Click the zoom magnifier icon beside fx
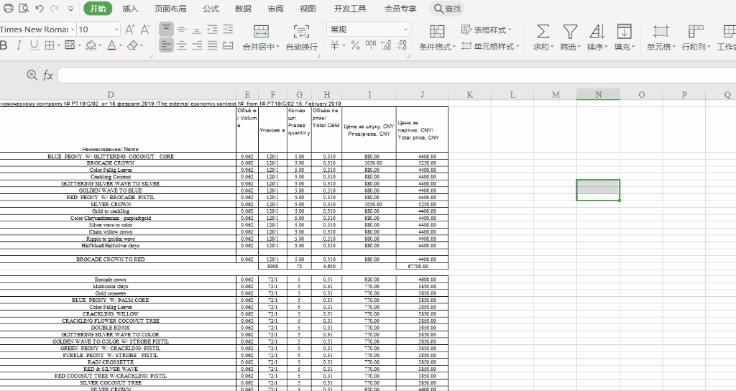The image size is (736, 391). pos(32,75)
